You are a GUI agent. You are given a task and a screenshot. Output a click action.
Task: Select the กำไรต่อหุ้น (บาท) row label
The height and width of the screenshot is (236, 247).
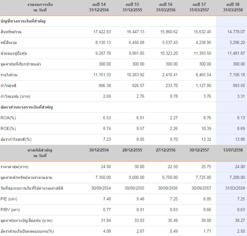click(x=15, y=96)
